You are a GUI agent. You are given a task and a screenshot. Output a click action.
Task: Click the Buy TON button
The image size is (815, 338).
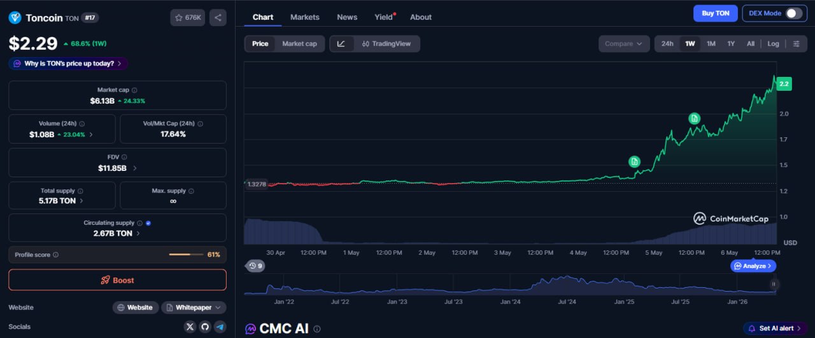716,13
